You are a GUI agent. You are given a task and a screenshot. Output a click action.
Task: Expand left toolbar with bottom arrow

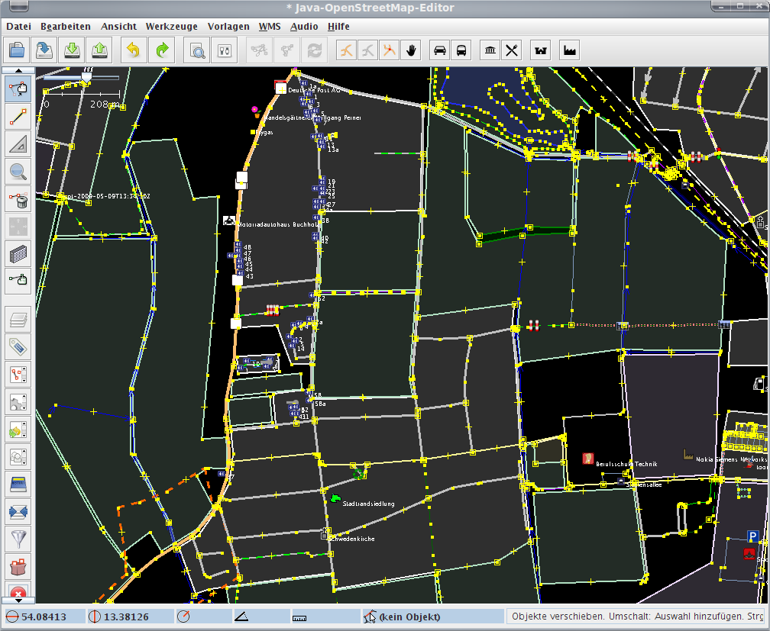18,600
